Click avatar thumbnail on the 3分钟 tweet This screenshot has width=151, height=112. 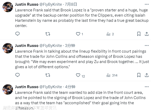8,48
